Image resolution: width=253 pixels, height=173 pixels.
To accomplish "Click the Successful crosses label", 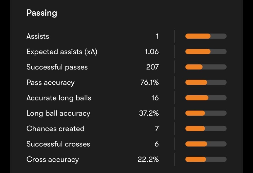I will coord(58,144).
